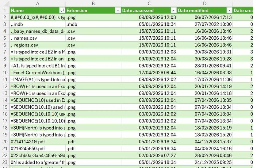Viewport: 253px width, 168px height.
Task: Select the ._regions.csv cell
Action: (x=38, y=45)
